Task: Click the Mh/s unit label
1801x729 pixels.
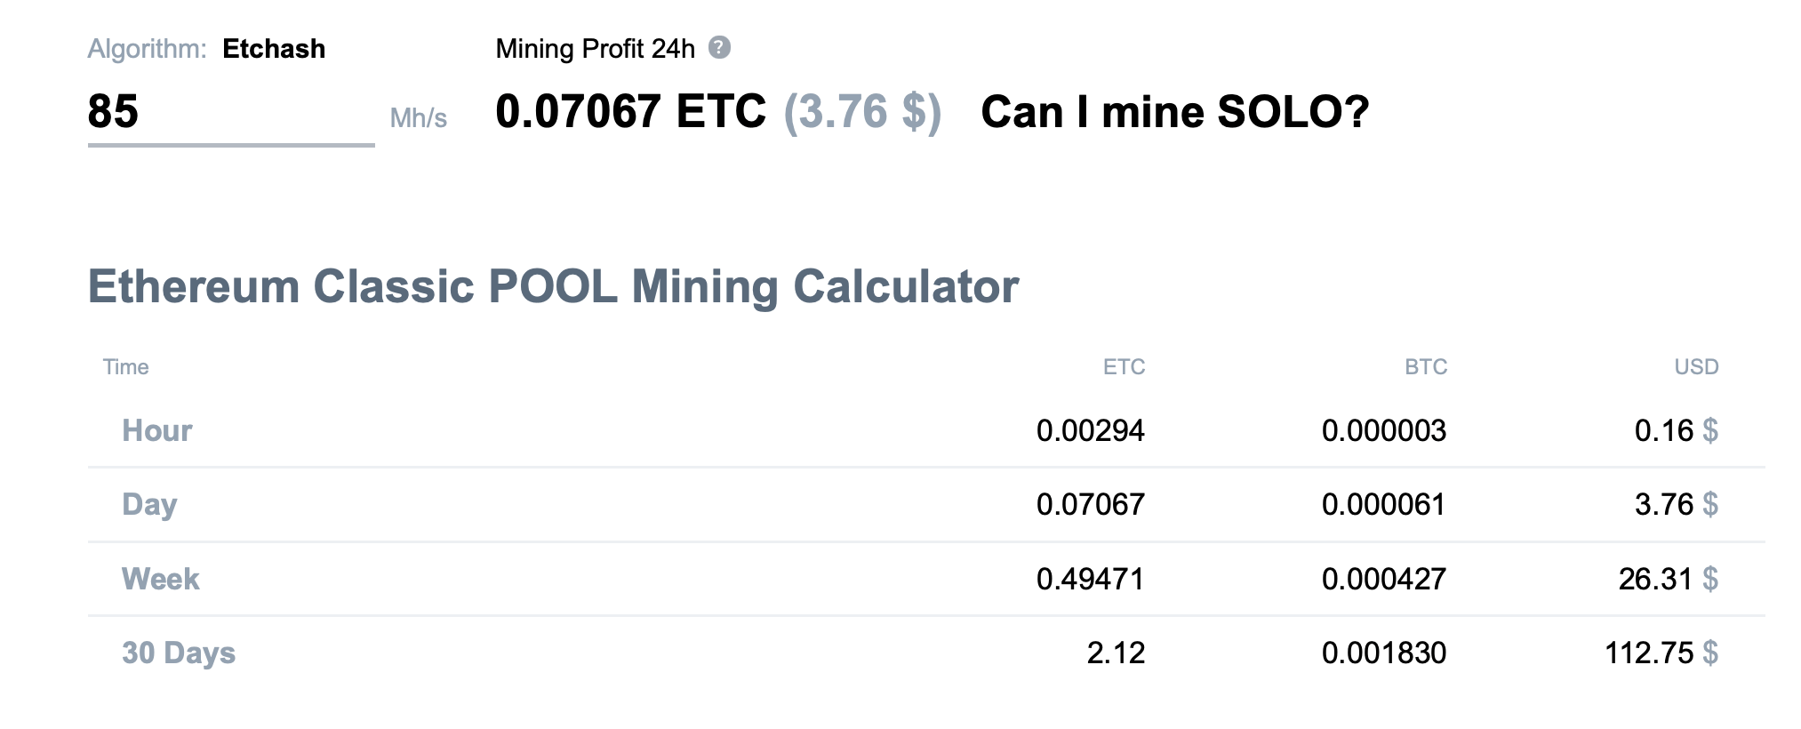Action: 418,118
